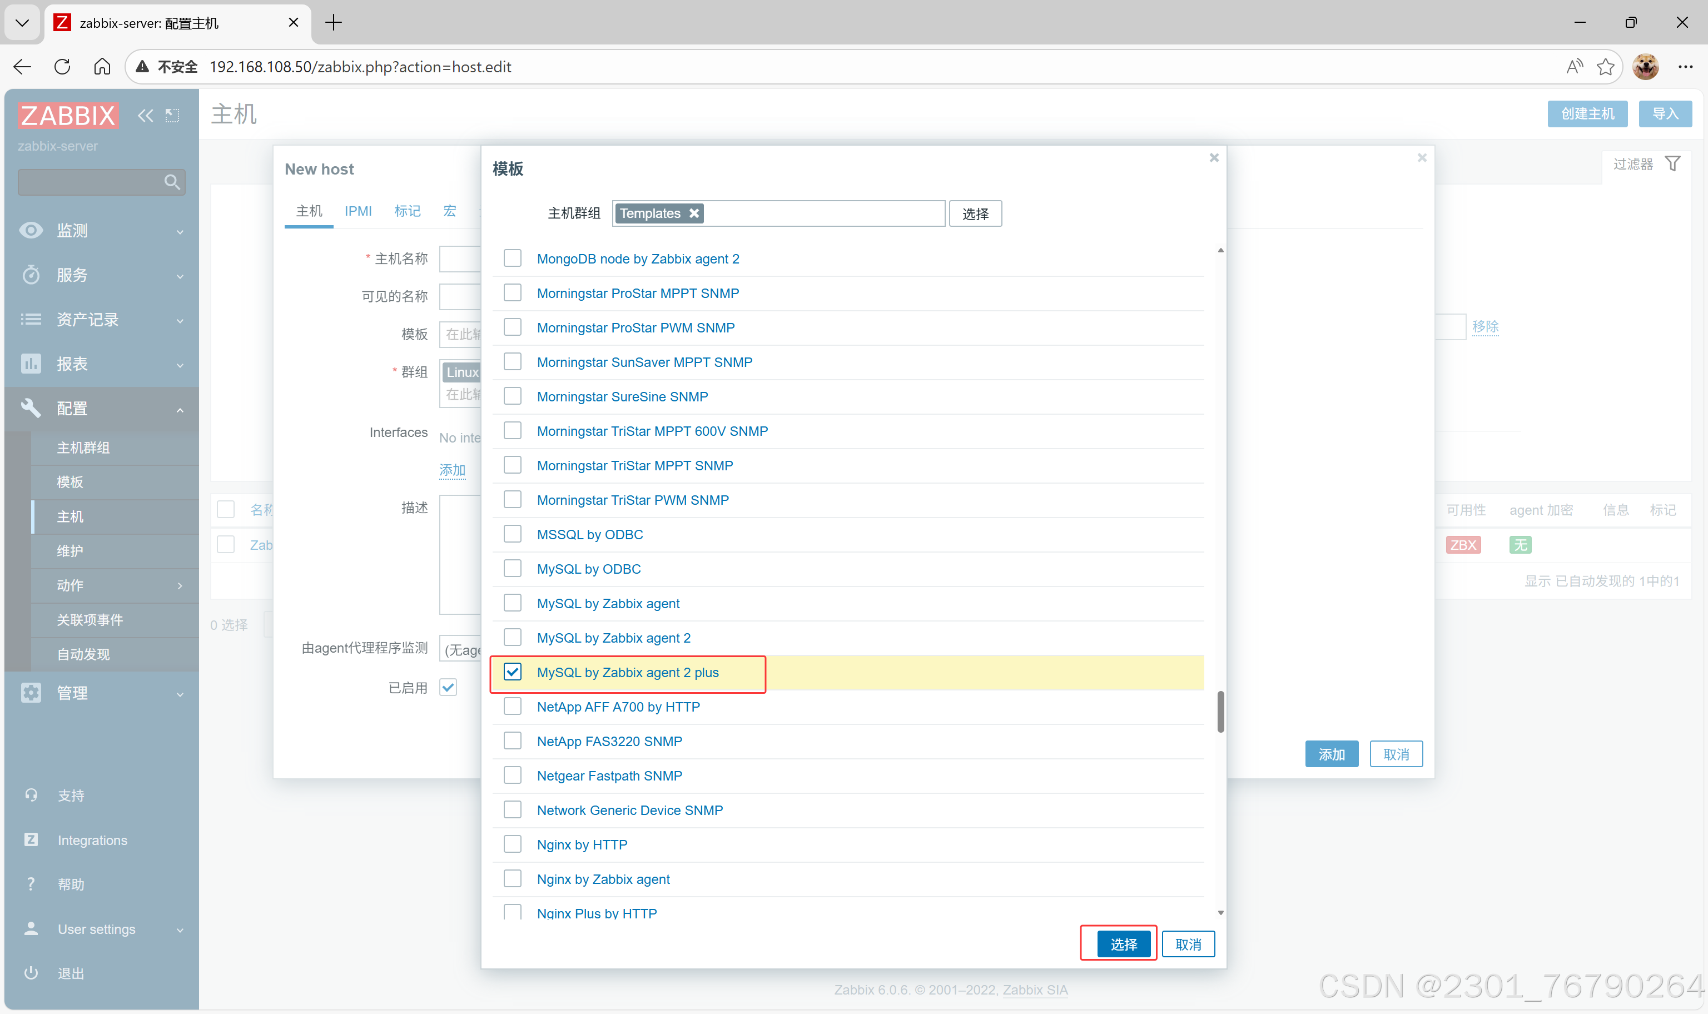Click the 退出 power icon
The image size is (1708, 1014).
(32, 973)
